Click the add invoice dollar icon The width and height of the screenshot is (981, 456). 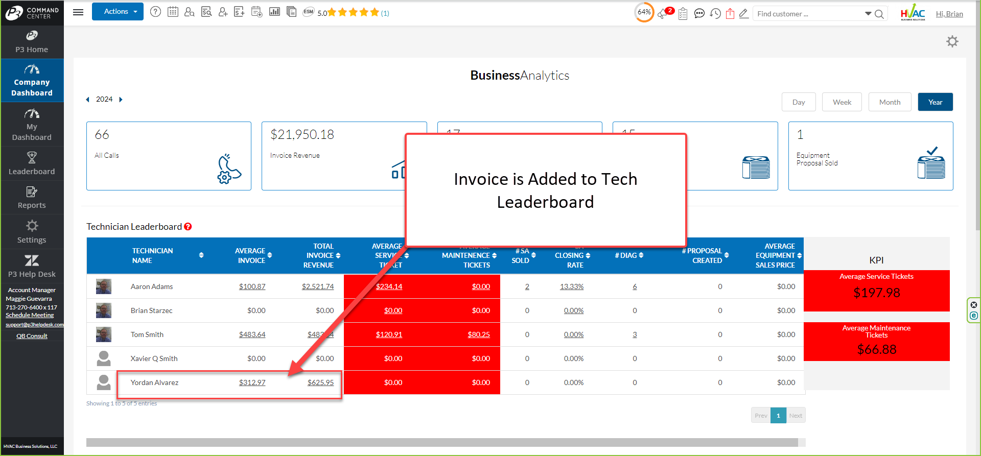(x=239, y=12)
